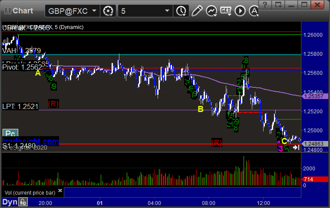Screen dimensions: 330x208
Task: Click the 20:00 time axis label
Action: pos(45,203)
